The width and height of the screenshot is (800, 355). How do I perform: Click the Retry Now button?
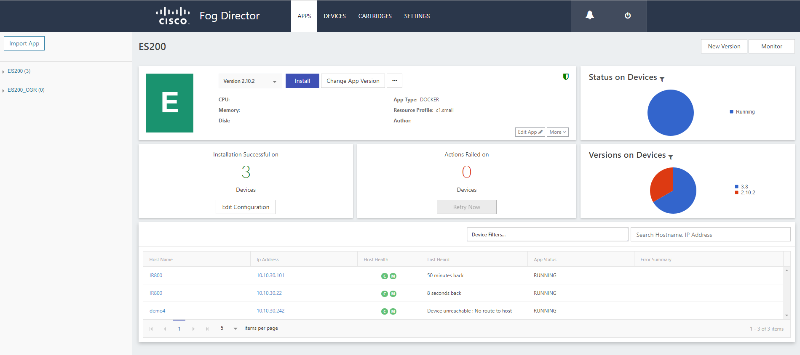pyautogui.click(x=467, y=207)
